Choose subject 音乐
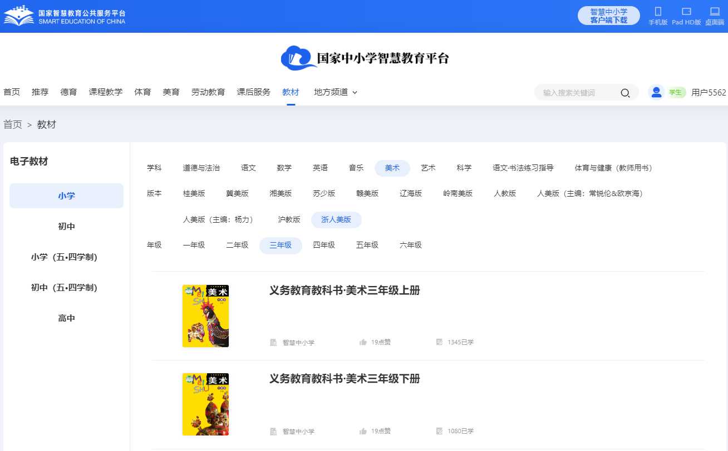Image resolution: width=728 pixels, height=451 pixels. pyautogui.click(x=356, y=168)
